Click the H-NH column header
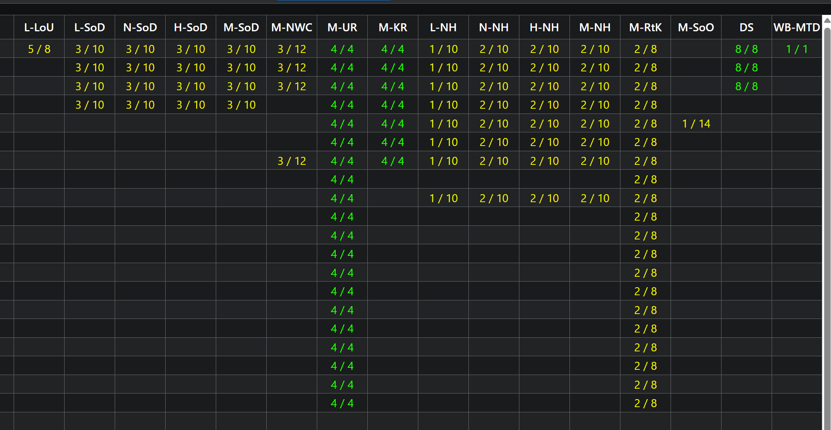This screenshot has height=430, width=831. point(544,27)
